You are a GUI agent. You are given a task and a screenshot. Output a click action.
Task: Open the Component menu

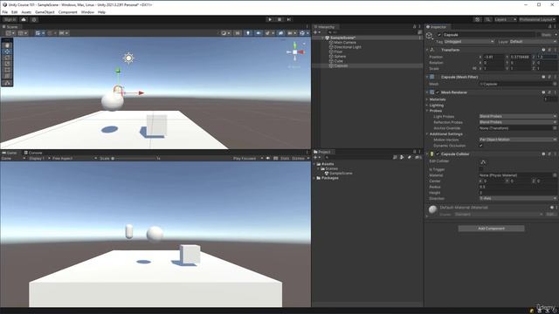coord(68,12)
